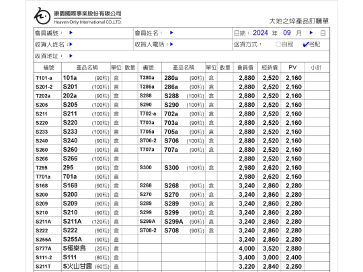Click the PV value 2,250
Screen dimensions: 363x272
pos(294,267)
